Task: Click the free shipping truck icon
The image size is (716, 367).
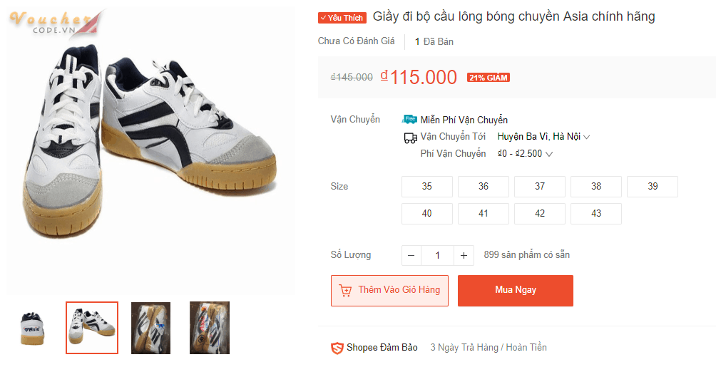Action: point(409,120)
